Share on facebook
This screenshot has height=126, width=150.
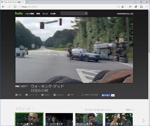click(58, 95)
